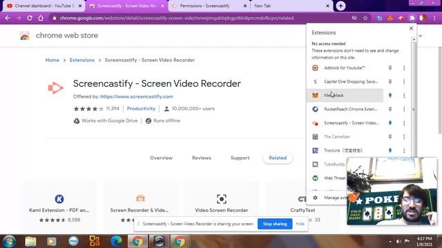Unpin MetaMask from the toolbar

(390, 95)
